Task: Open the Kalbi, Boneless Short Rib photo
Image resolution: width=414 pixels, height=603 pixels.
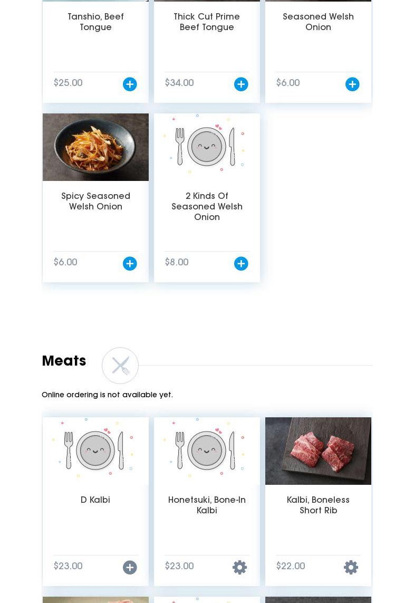Action: click(319, 451)
